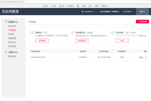Expand the 编辑 operation dropdown
151x101 pixels.
tap(143, 57)
